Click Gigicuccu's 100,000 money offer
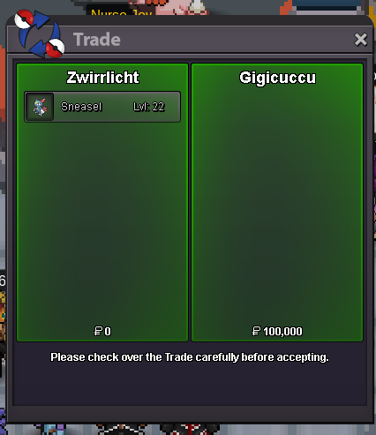This screenshot has height=435, width=376. [x=282, y=332]
